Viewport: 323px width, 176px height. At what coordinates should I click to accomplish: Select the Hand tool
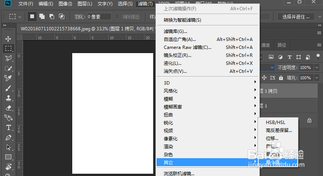click(x=8, y=167)
